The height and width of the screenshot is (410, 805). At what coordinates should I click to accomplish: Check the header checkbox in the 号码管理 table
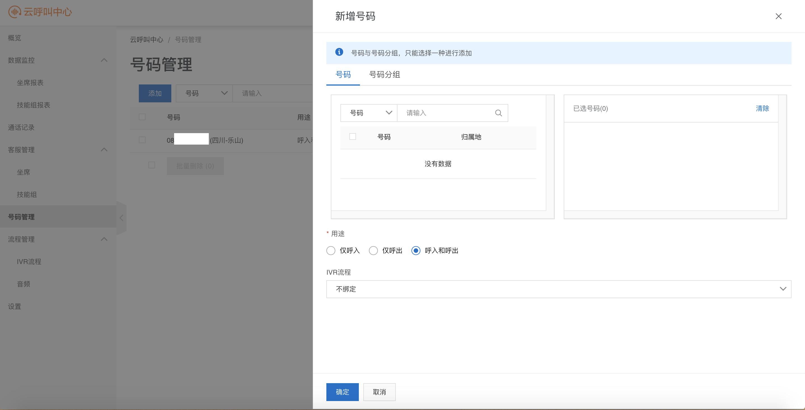click(x=142, y=117)
